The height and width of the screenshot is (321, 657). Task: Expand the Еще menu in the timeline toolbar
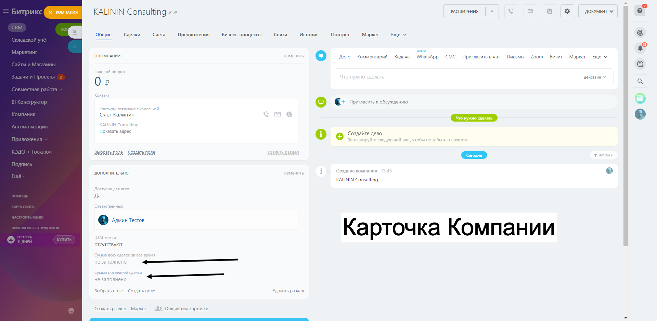(x=600, y=57)
